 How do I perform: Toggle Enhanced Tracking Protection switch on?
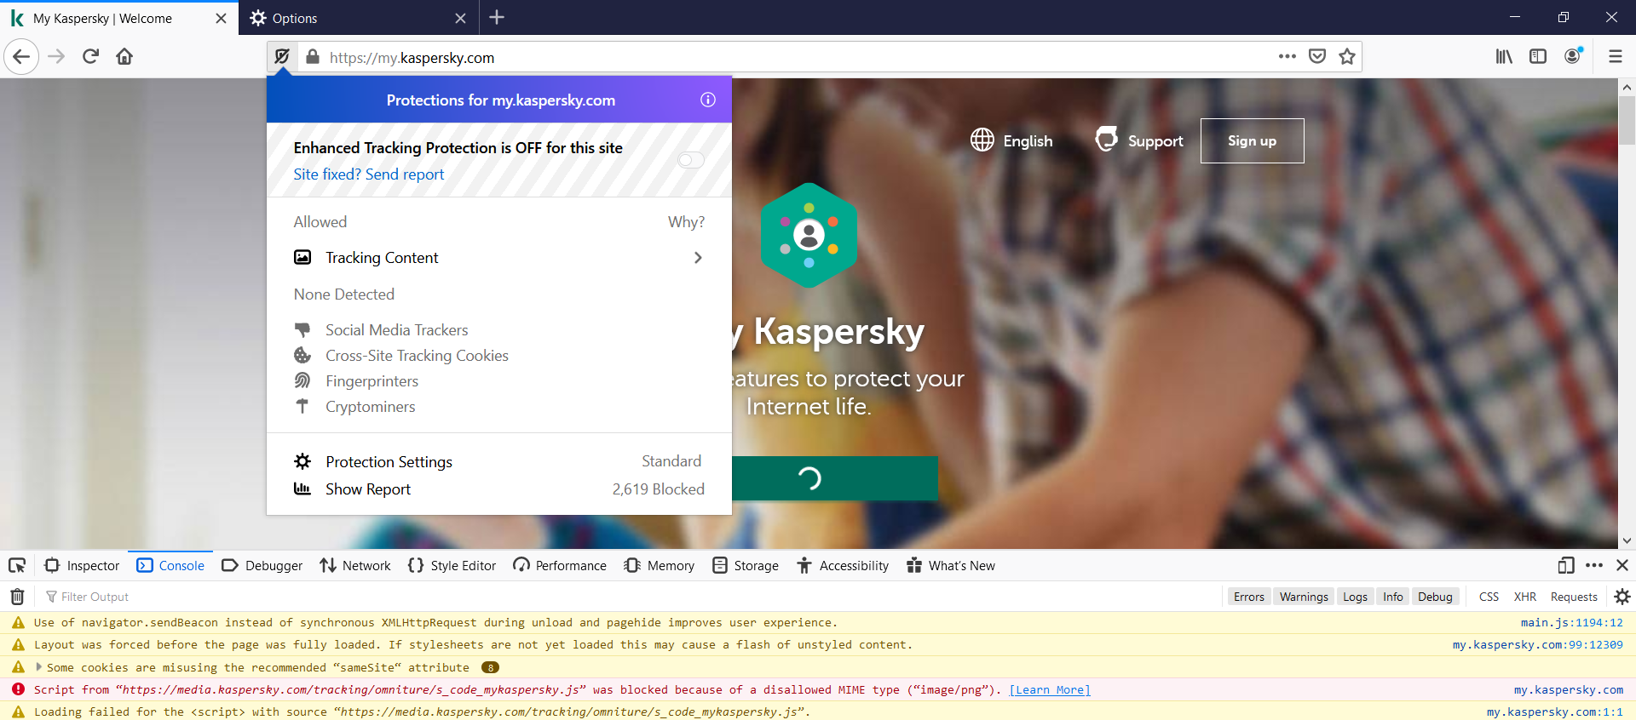pyautogui.click(x=691, y=160)
